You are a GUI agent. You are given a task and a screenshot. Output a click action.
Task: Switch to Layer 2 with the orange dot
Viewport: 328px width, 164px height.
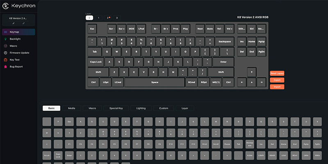click(108, 18)
